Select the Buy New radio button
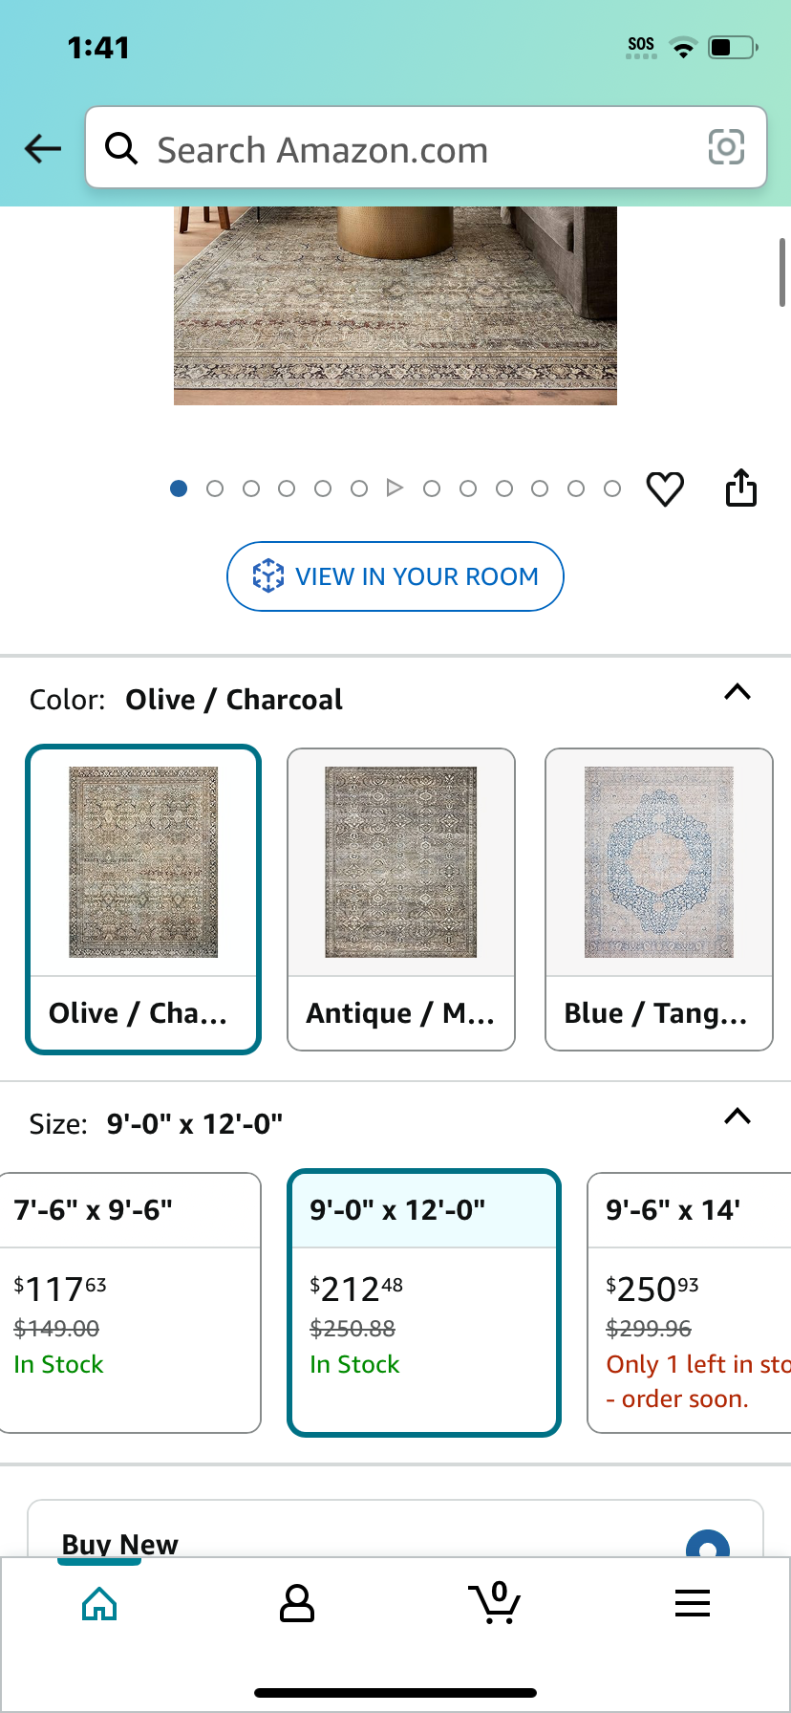This screenshot has height=1713, width=791. pyautogui.click(x=708, y=1543)
